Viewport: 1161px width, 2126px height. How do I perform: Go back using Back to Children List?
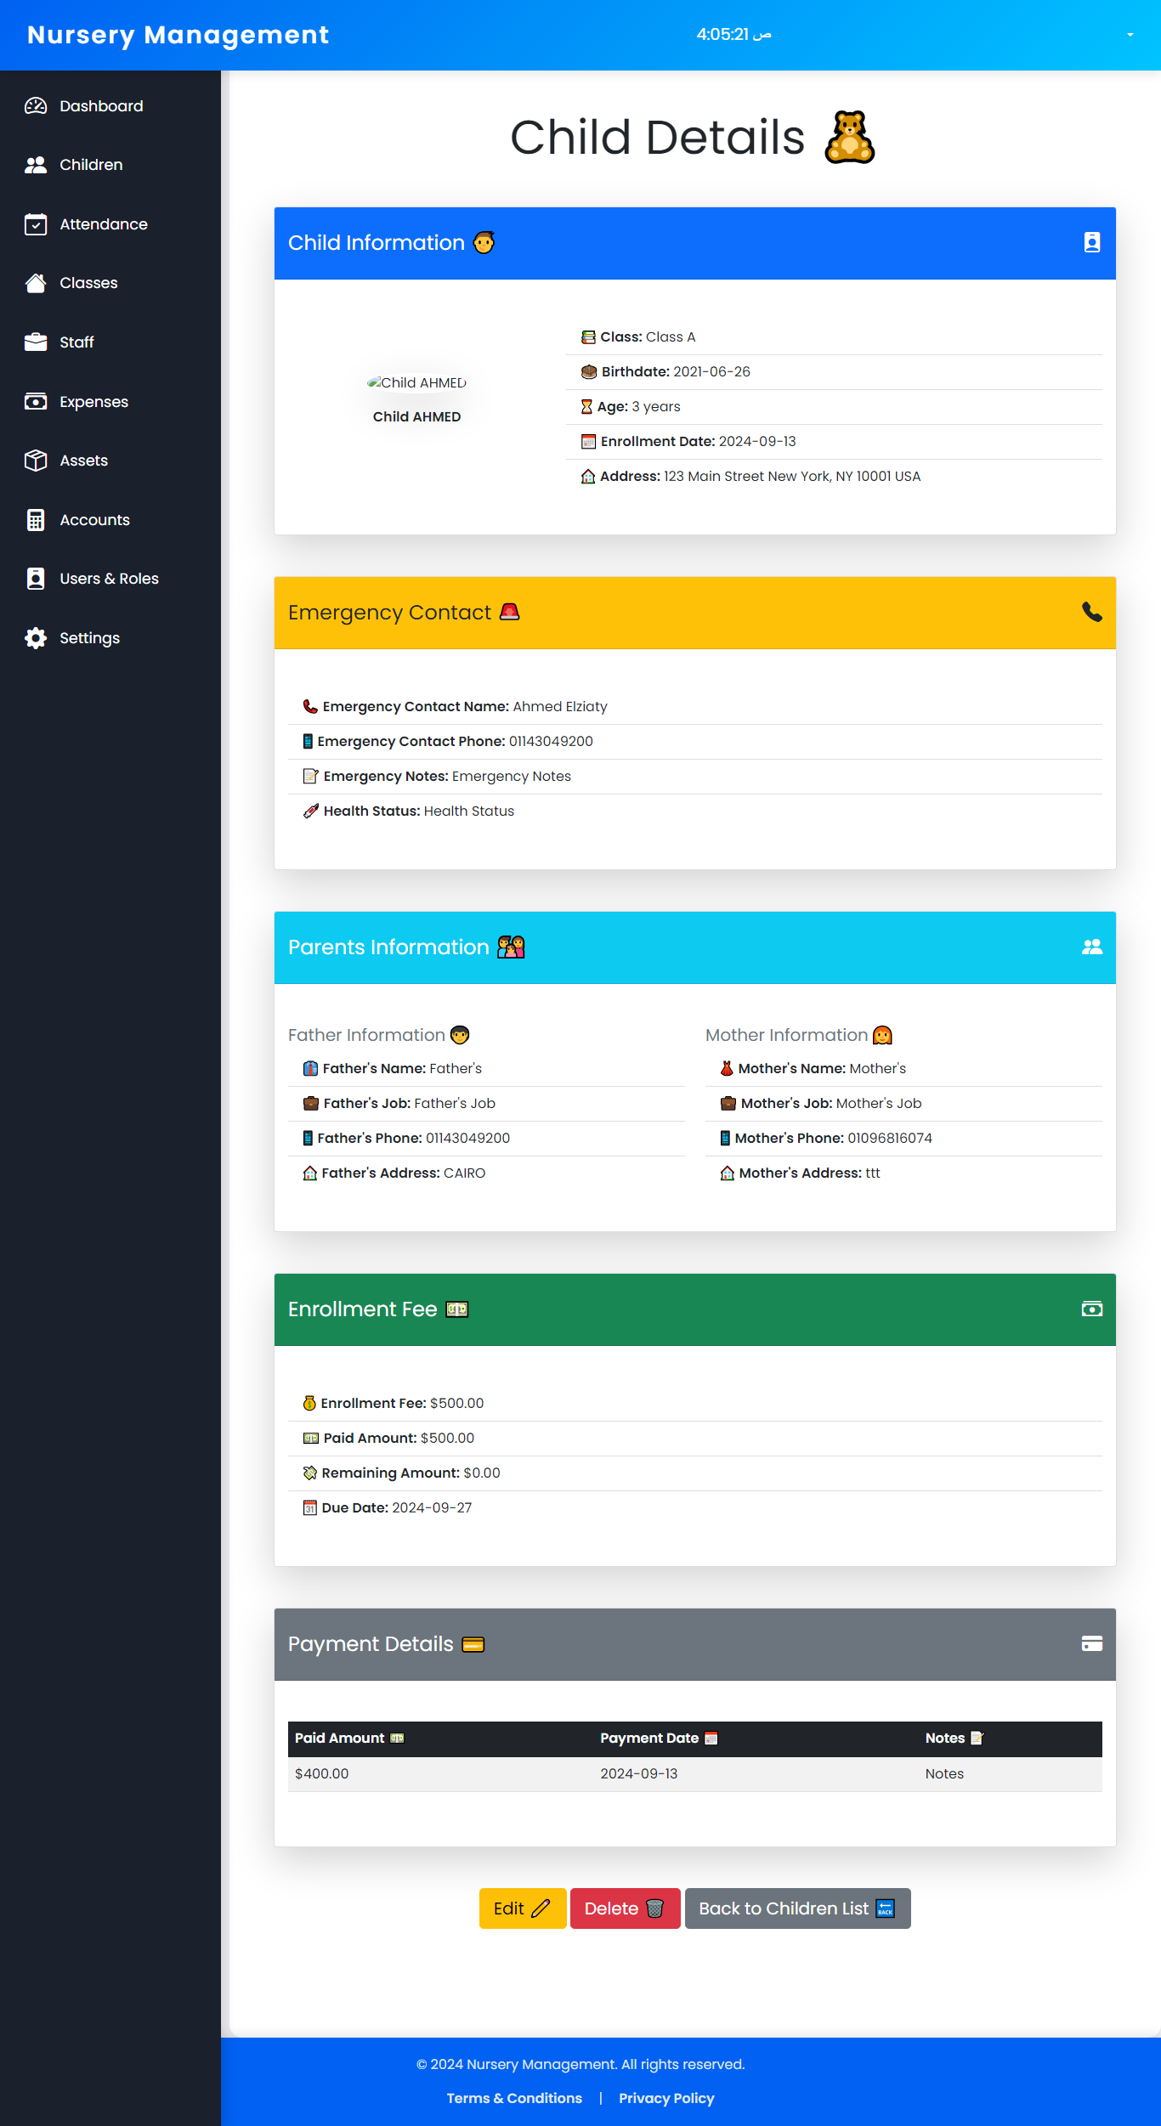[796, 1908]
